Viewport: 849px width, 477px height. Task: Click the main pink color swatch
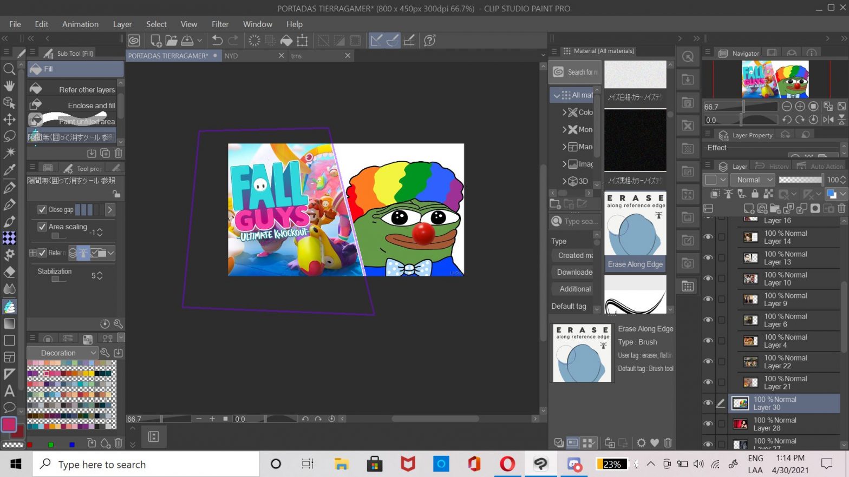coord(9,425)
